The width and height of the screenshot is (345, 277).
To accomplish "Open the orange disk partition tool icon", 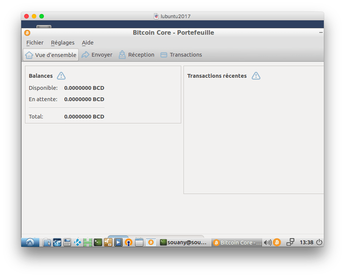I will (108, 242).
